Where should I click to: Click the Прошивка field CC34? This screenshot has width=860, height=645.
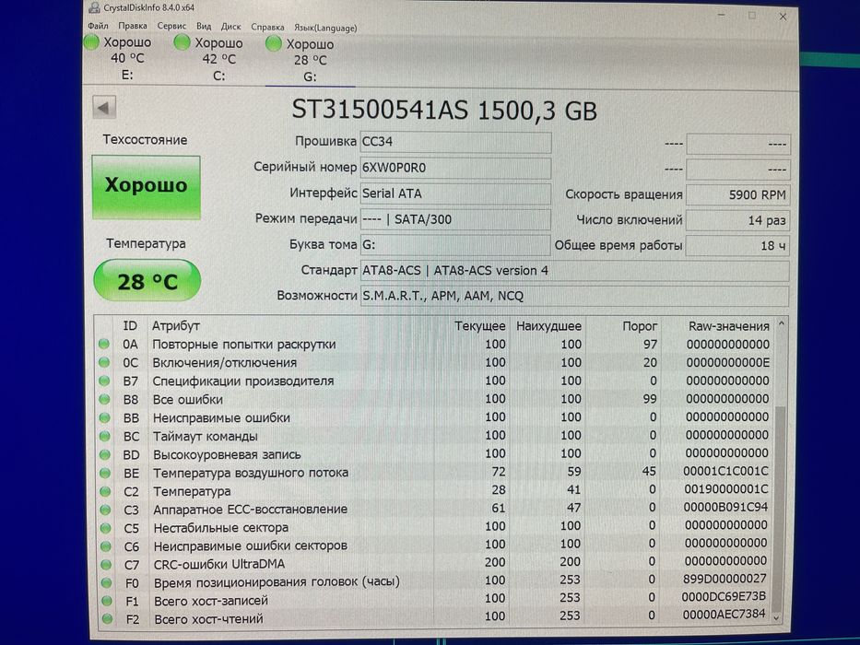click(x=455, y=142)
